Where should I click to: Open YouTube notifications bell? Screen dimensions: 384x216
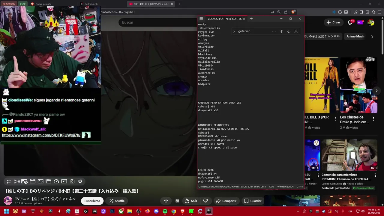pos(350,22)
